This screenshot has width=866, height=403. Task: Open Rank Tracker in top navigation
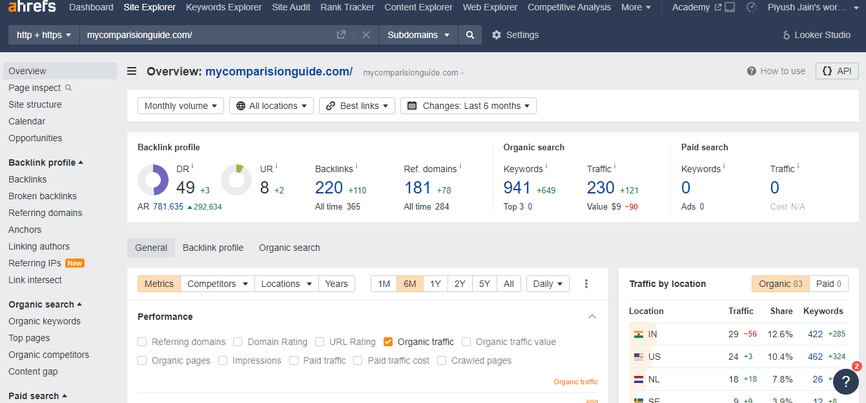coord(347,7)
